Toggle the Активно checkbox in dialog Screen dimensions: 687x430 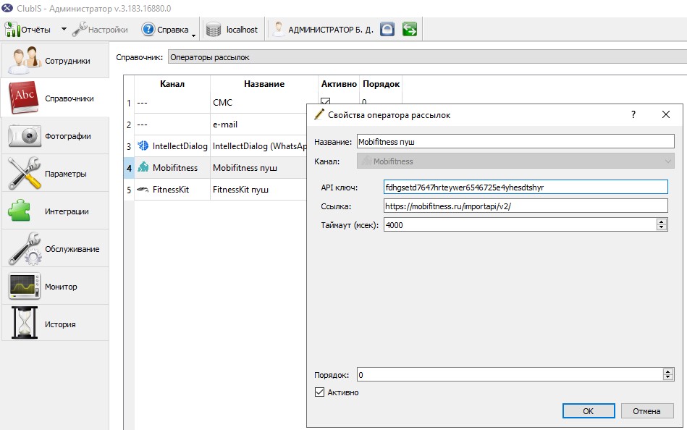pos(320,392)
